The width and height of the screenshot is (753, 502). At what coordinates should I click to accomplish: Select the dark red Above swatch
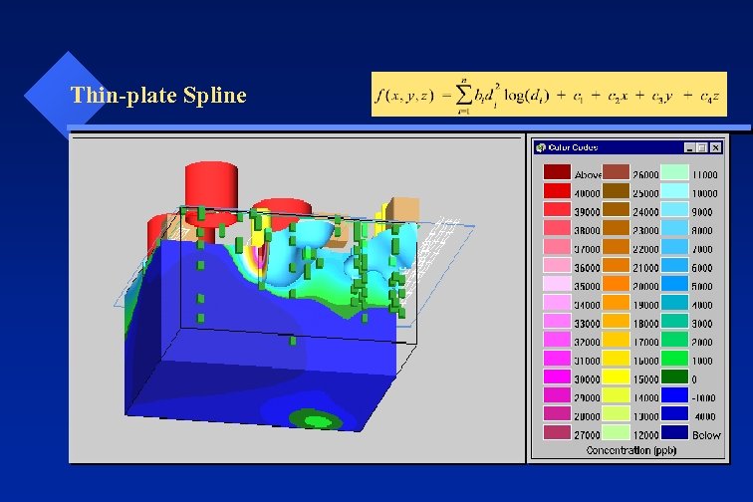tap(557, 172)
